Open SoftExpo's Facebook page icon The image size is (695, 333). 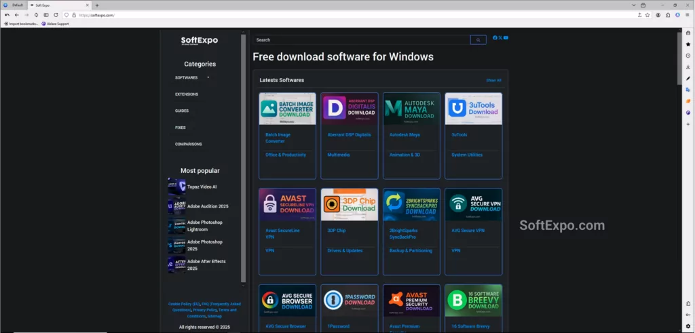click(495, 37)
